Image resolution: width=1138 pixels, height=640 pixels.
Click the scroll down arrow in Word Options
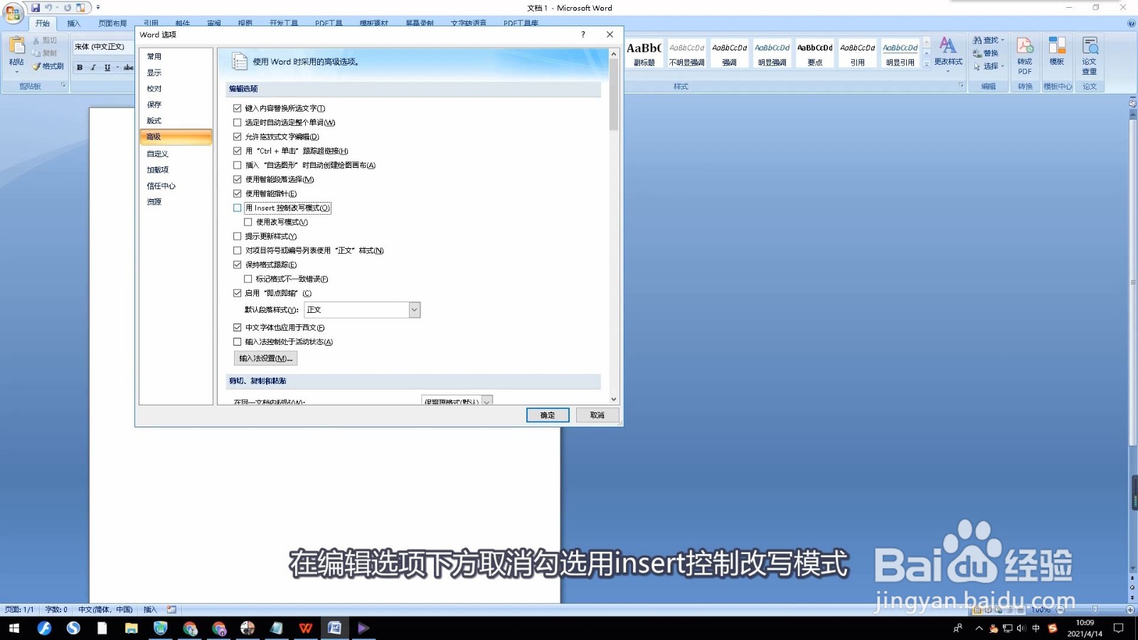(614, 400)
